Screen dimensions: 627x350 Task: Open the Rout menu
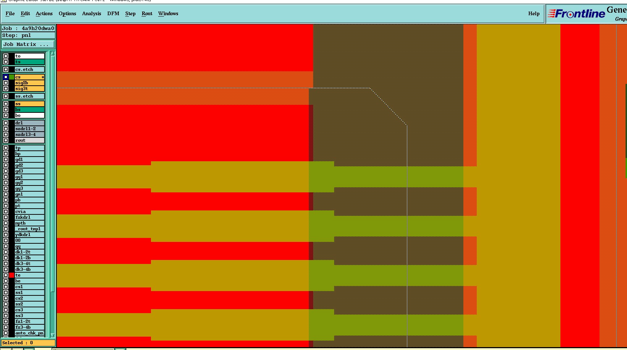[147, 14]
